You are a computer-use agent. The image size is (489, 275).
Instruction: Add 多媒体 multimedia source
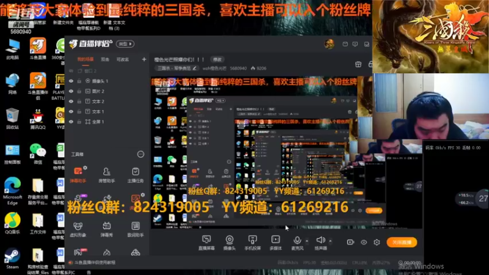pyautogui.click(x=276, y=243)
